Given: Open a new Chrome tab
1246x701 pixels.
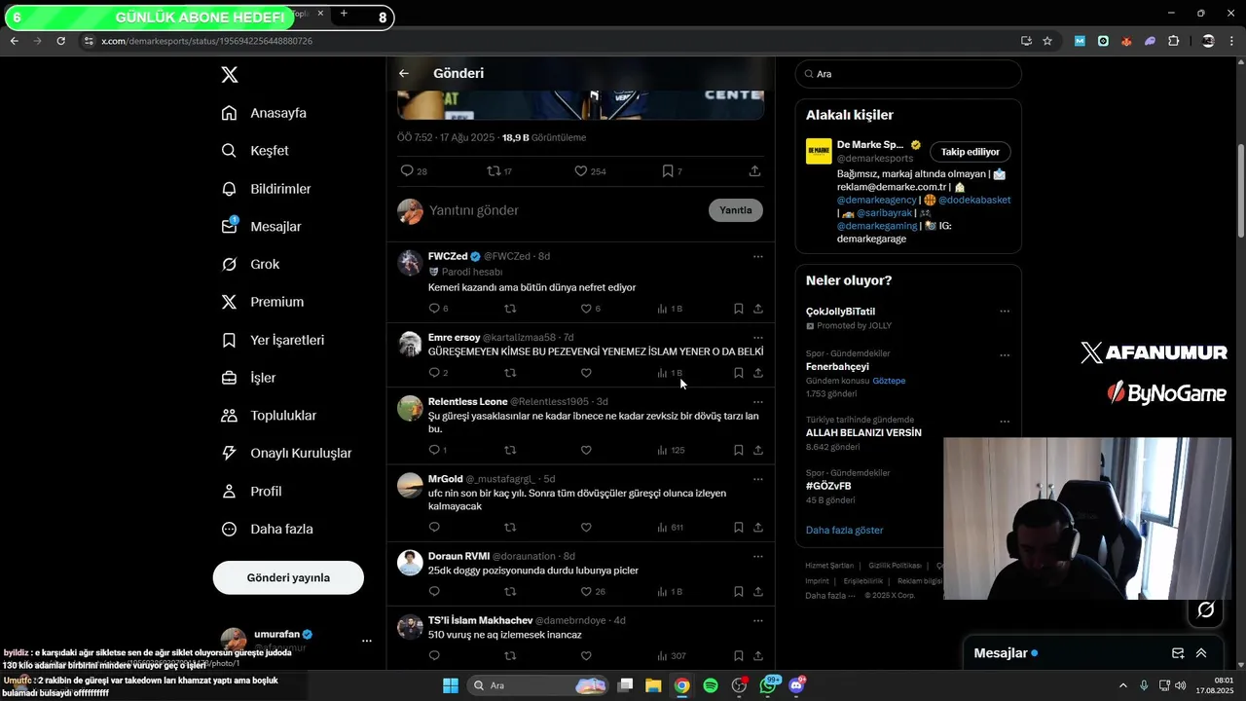Looking at the screenshot, I should pos(344,14).
